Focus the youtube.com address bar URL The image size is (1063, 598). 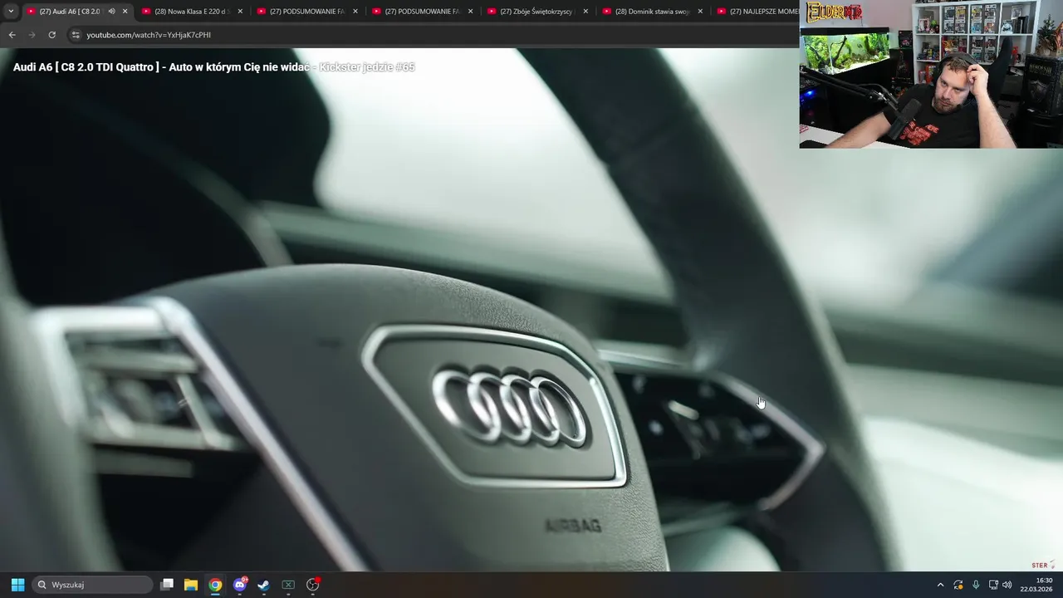pyautogui.click(x=149, y=35)
